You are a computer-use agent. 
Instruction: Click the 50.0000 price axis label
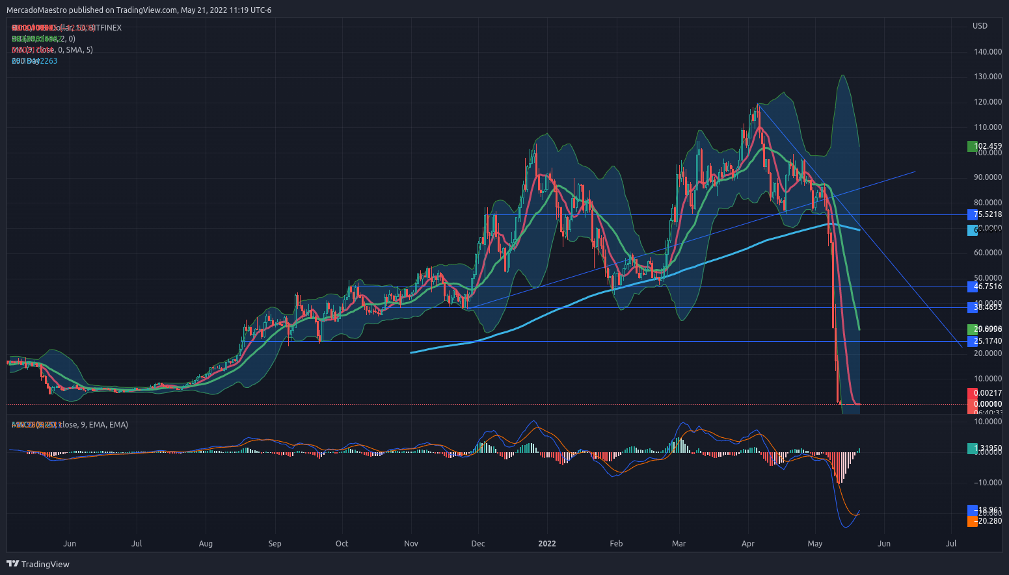coord(988,278)
